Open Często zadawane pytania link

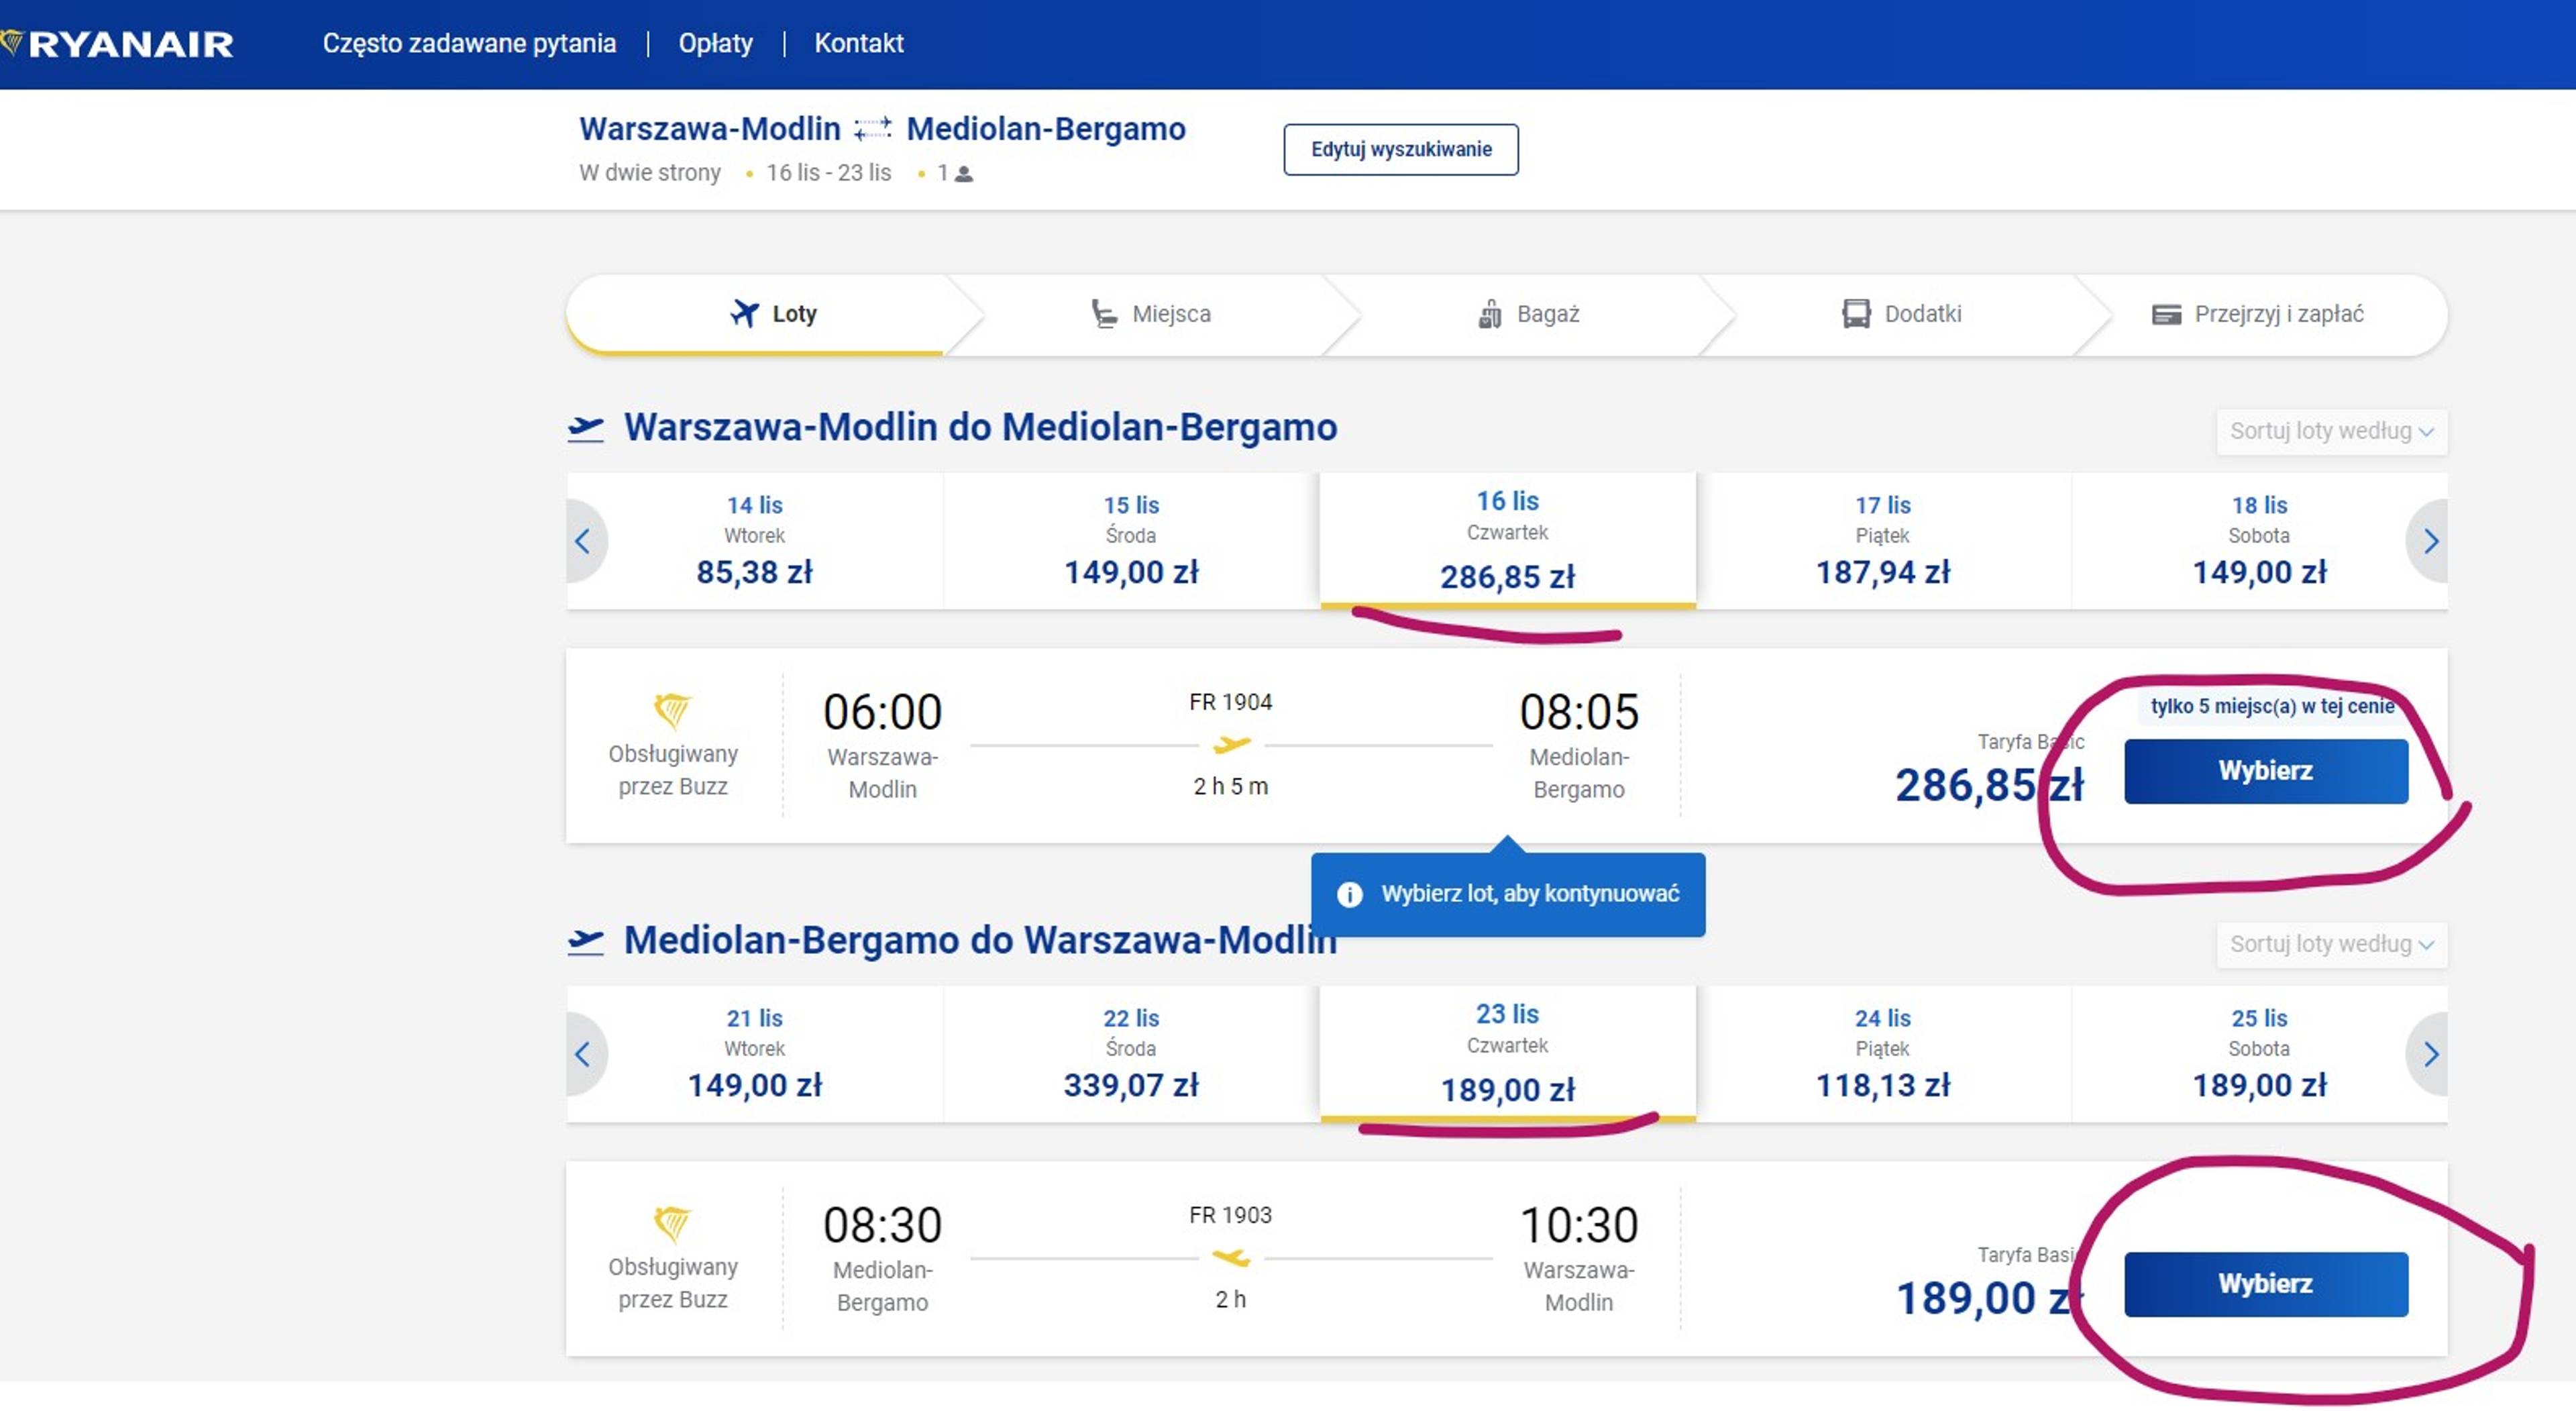click(469, 43)
